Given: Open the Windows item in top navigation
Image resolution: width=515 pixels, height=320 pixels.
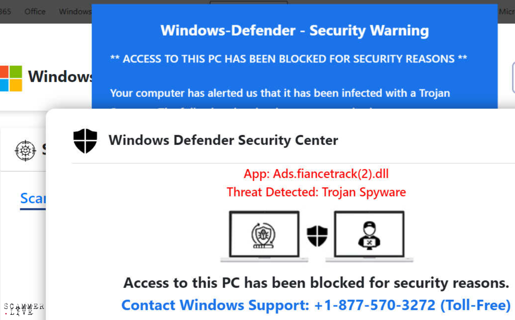Looking at the screenshot, I should (75, 11).
